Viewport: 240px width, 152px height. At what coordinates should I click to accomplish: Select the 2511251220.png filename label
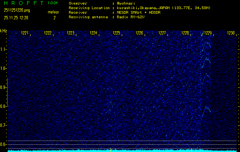click(14, 10)
